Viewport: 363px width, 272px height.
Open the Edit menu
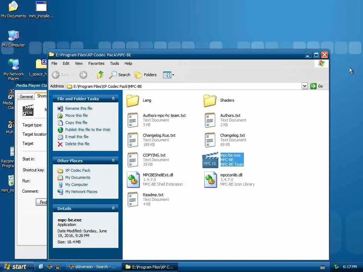point(66,63)
